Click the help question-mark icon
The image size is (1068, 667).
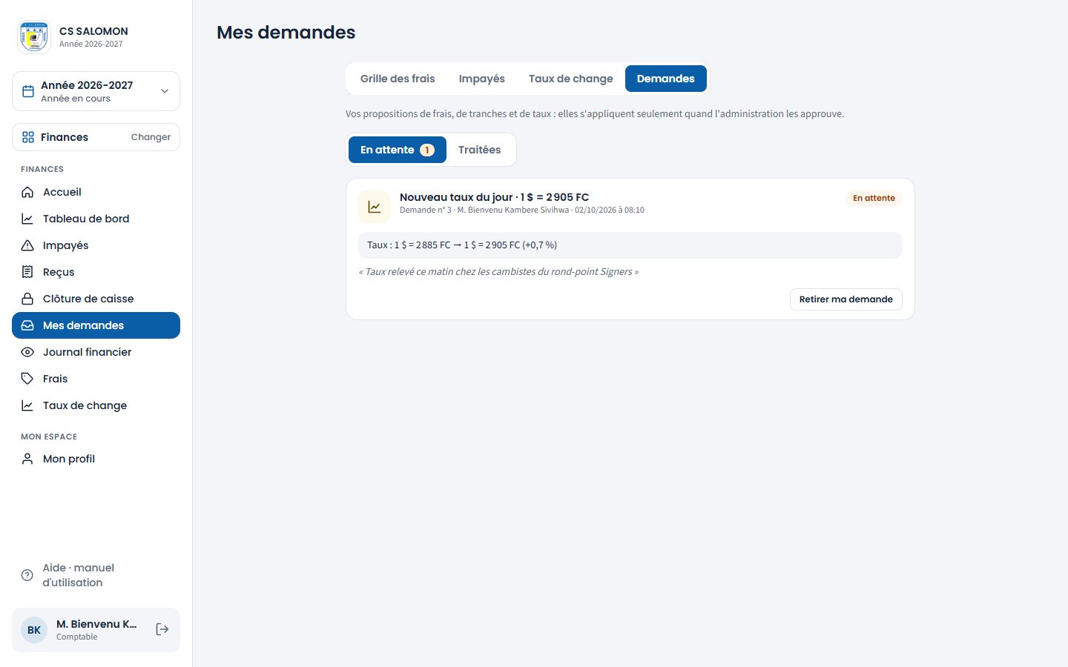[x=27, y=575]
